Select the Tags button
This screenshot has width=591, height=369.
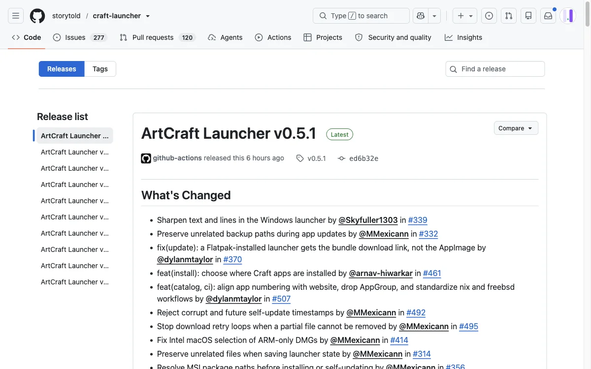[x=100, y=69]
